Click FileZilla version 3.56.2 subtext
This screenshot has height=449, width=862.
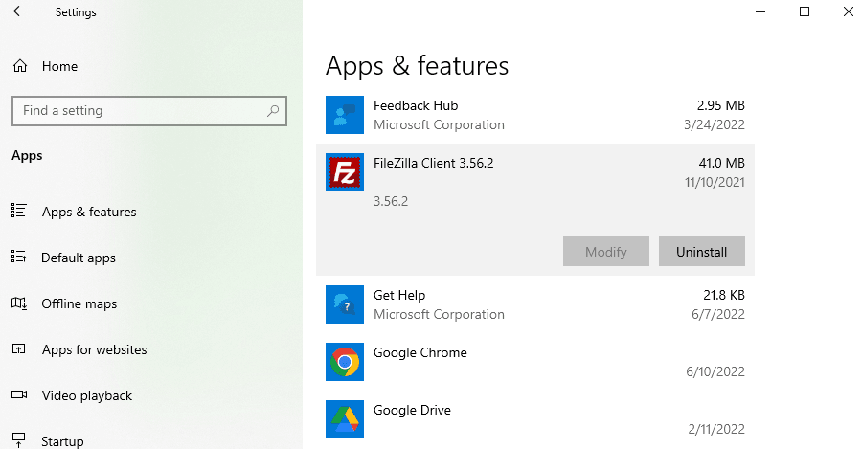pos(391,202)
